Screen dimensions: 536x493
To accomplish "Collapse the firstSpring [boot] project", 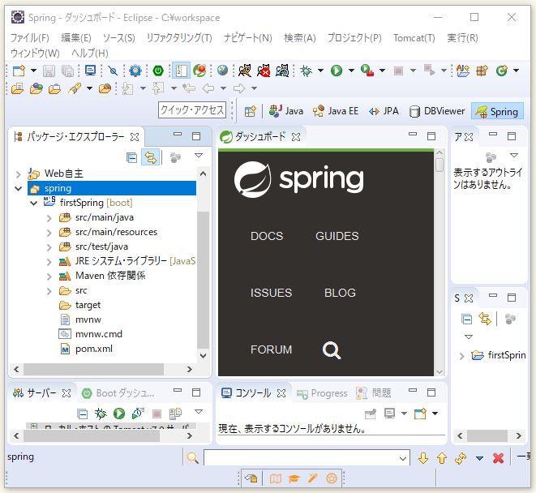I will [33, 203].
